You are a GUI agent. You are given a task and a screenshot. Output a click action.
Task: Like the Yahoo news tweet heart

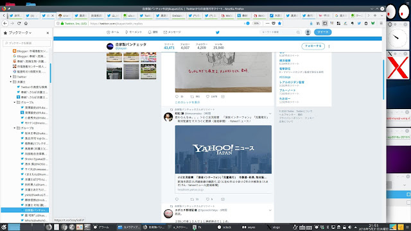pyautogui.click(x=207, y=200)
